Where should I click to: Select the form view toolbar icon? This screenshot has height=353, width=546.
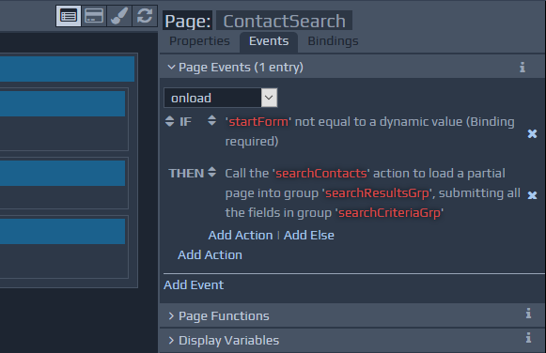69,16
